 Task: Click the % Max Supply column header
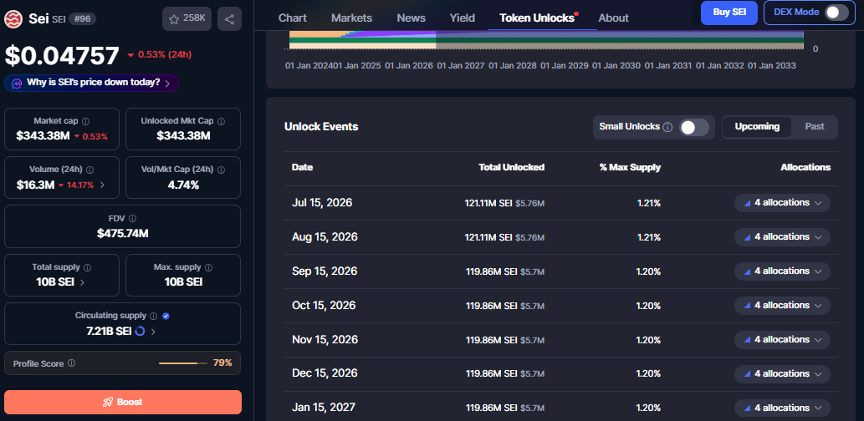[x=630, y=167]
